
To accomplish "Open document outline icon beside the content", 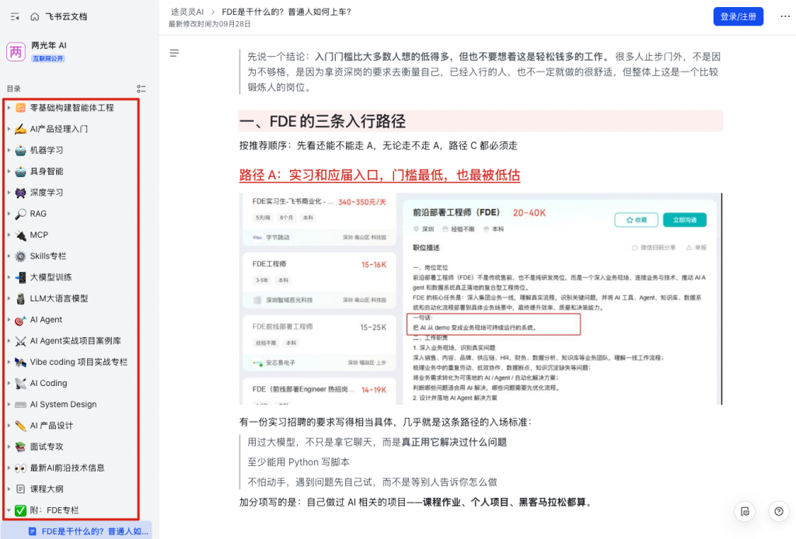I will tap(174, 53).
